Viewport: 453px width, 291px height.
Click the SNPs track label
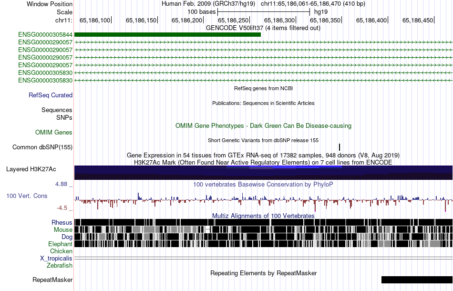click(x=64, y=118)
